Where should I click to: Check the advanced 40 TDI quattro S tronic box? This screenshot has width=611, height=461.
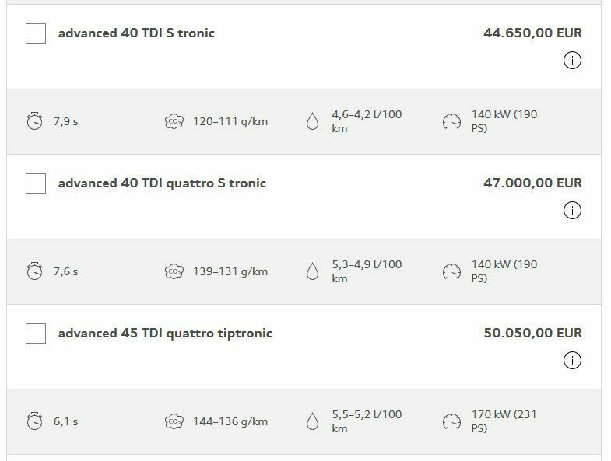click(x=36, y=183)
